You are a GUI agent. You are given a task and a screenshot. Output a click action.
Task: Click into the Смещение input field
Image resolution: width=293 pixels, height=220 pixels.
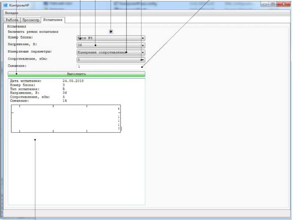click(110, 66)
